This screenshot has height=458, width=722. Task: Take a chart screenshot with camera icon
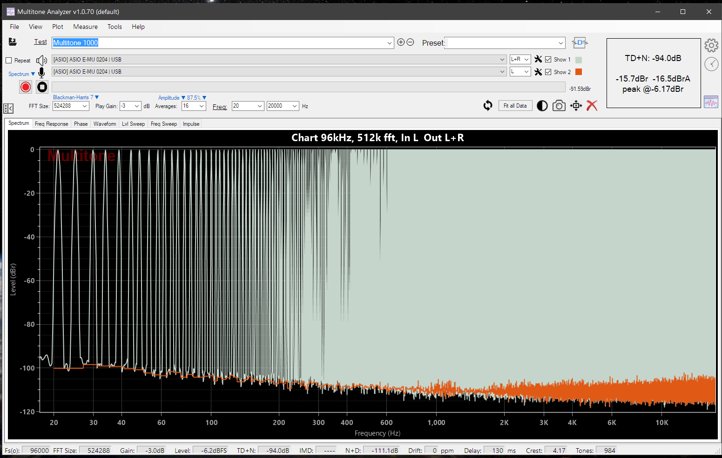coord(559,106)
